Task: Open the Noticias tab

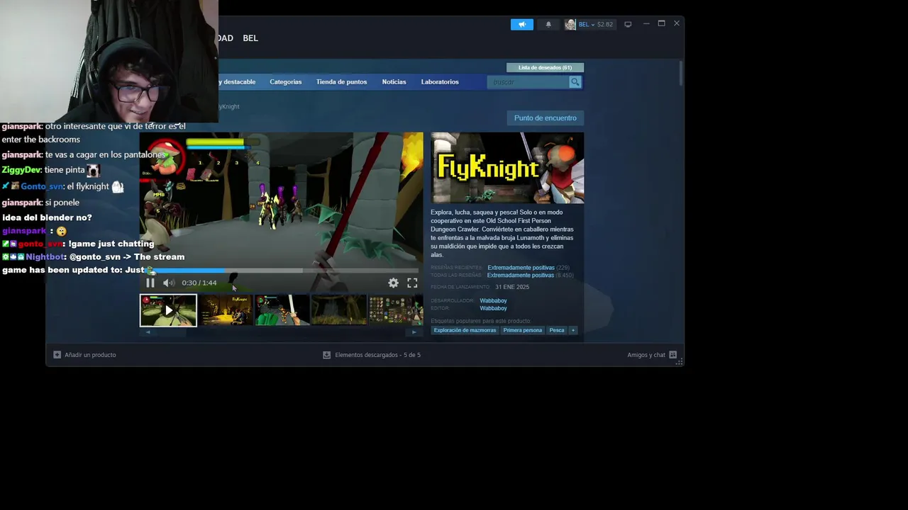Action: point(394,82)
